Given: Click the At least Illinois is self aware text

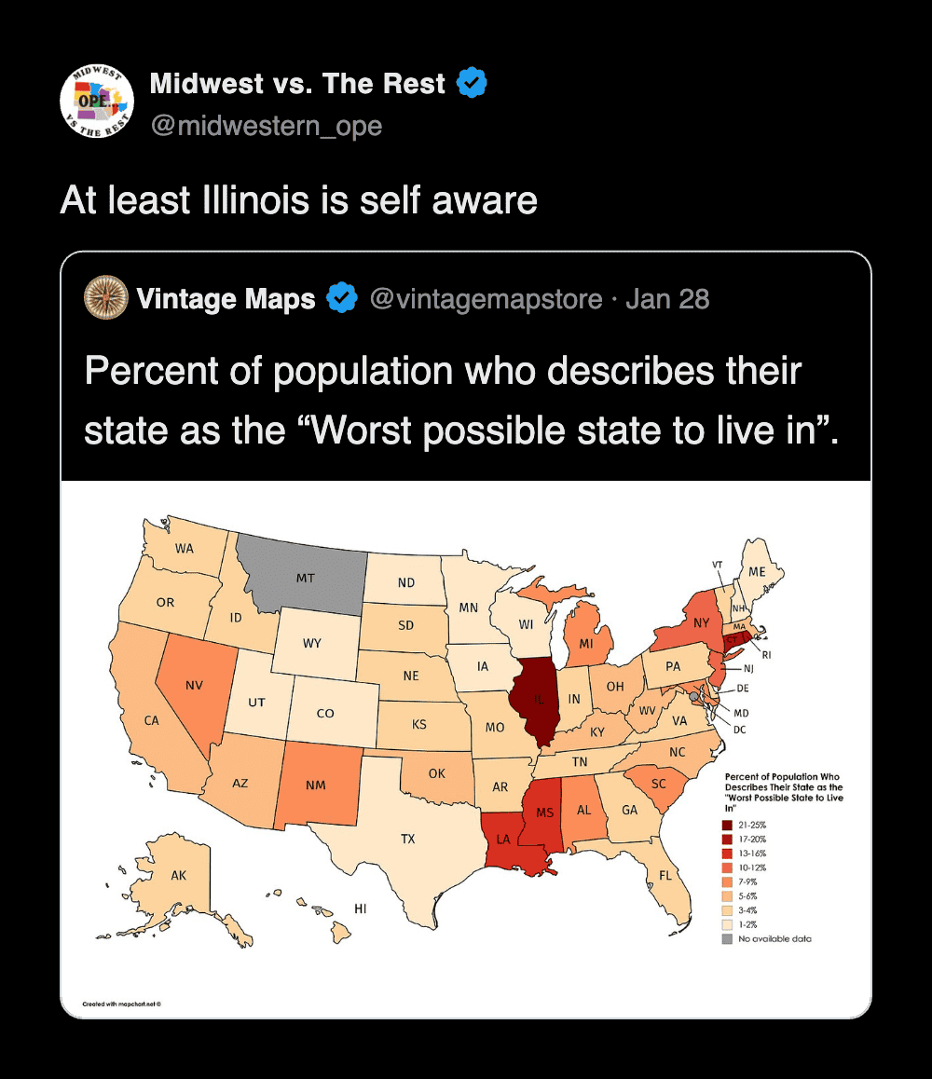Looking at the screenshot, I should pyautogui.click(x=298, y=200).
